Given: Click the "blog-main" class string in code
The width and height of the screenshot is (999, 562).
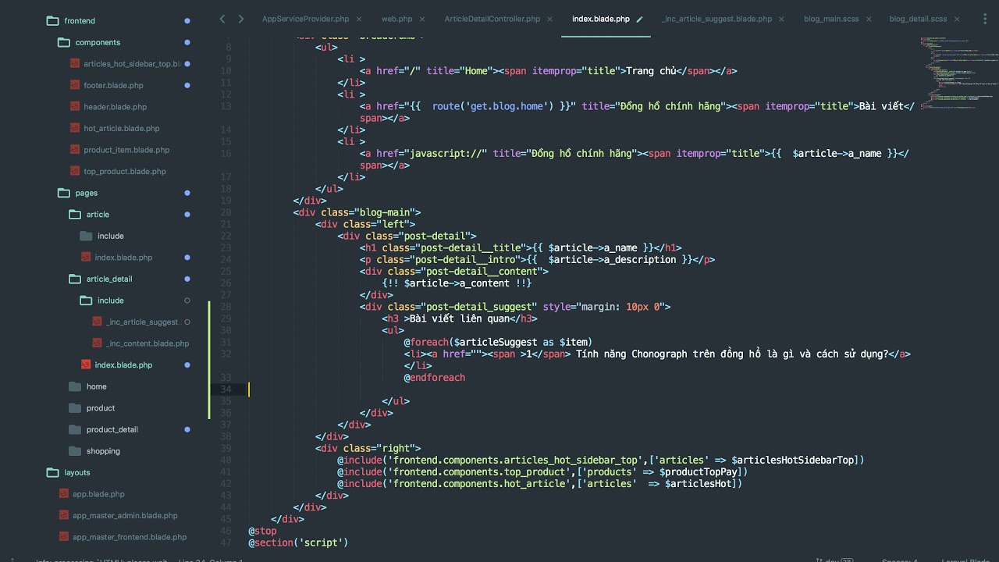Looking at the screenshot, I should pyautogui.click(x=387, y=212).
